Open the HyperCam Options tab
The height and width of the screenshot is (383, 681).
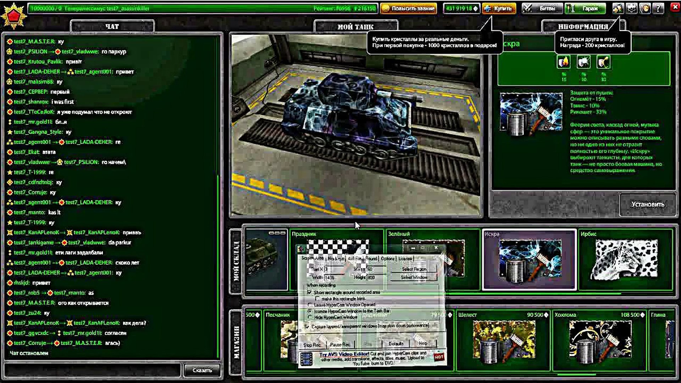(x=387, y=259)
